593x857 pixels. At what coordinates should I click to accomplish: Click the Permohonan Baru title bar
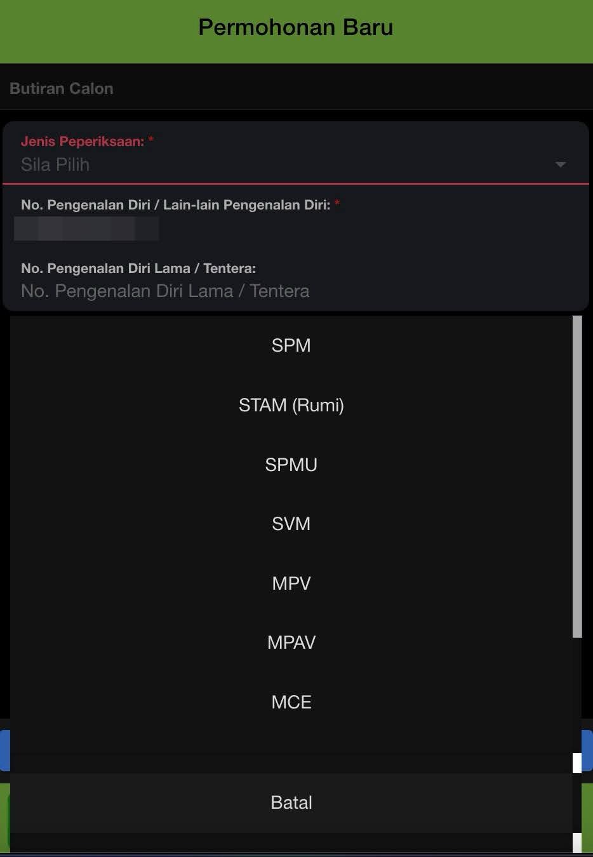click(x=296, y=27)
